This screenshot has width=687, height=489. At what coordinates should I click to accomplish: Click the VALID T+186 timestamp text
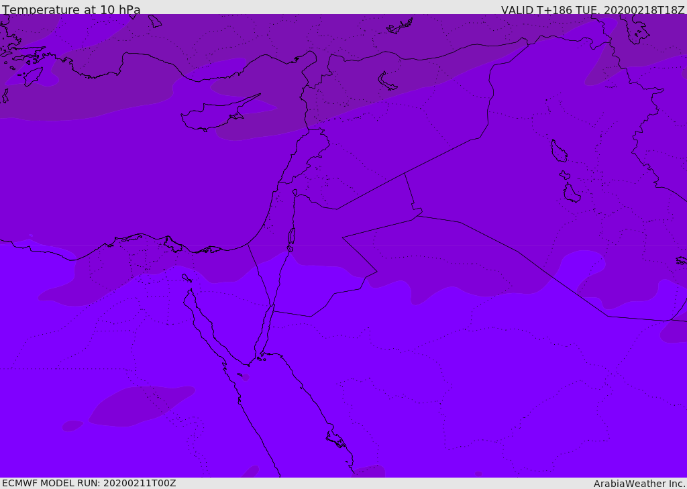tap(592, 10)
